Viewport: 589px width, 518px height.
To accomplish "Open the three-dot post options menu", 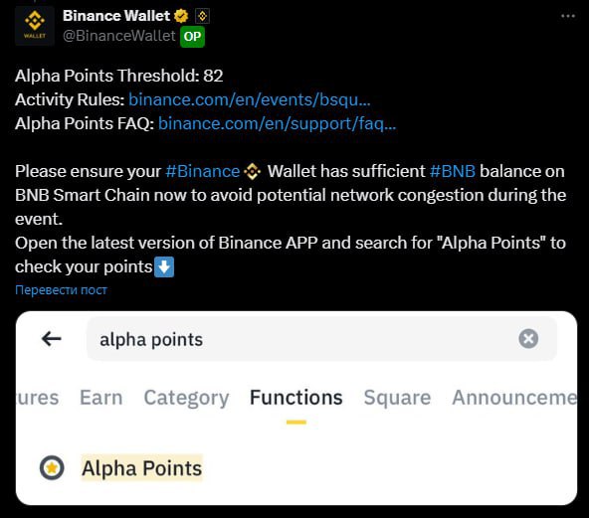I will point(567,16).
